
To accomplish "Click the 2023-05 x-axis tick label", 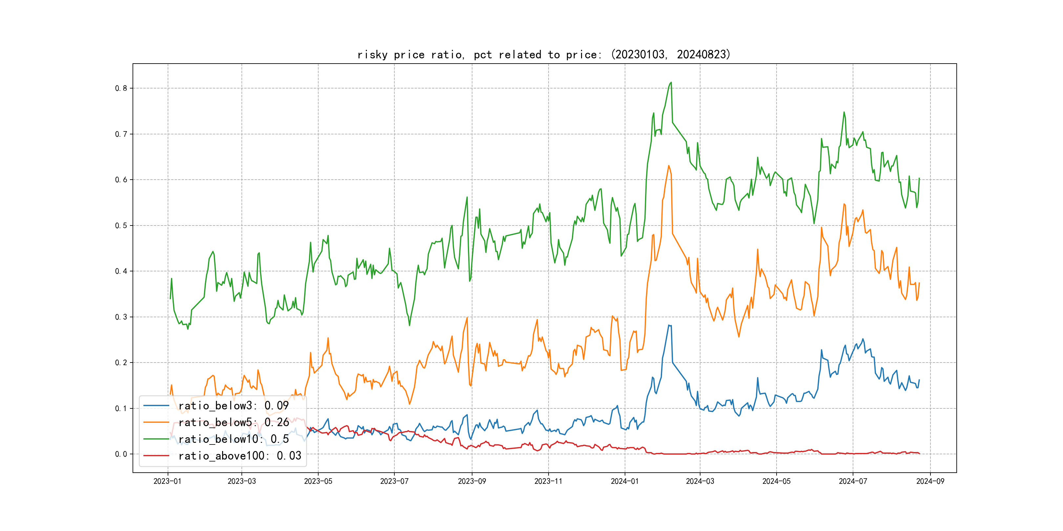I will (x=318, y=481).
